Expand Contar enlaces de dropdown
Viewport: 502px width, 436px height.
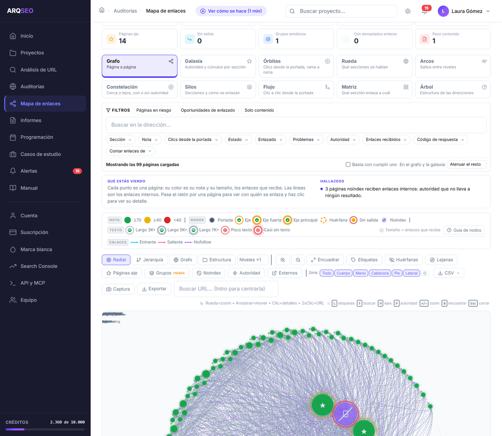pos(131,151)
